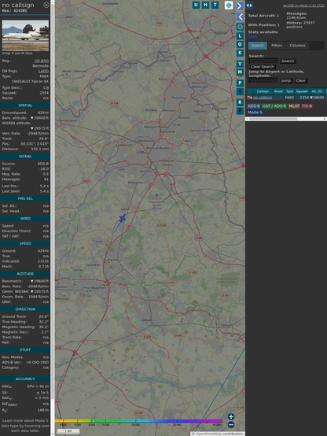Click the Mode-S legend tag

tap(255, 113)
